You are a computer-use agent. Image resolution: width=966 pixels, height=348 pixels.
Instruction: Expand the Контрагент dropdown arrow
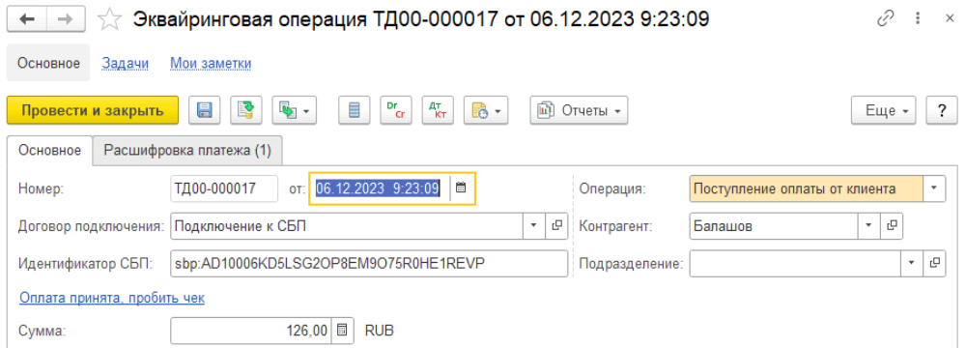(x=868, y=226)
